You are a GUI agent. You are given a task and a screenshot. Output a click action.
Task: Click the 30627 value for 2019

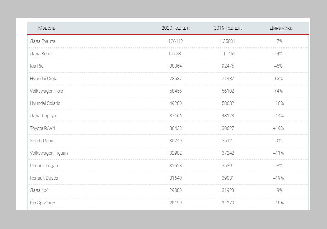coord(228,128)
